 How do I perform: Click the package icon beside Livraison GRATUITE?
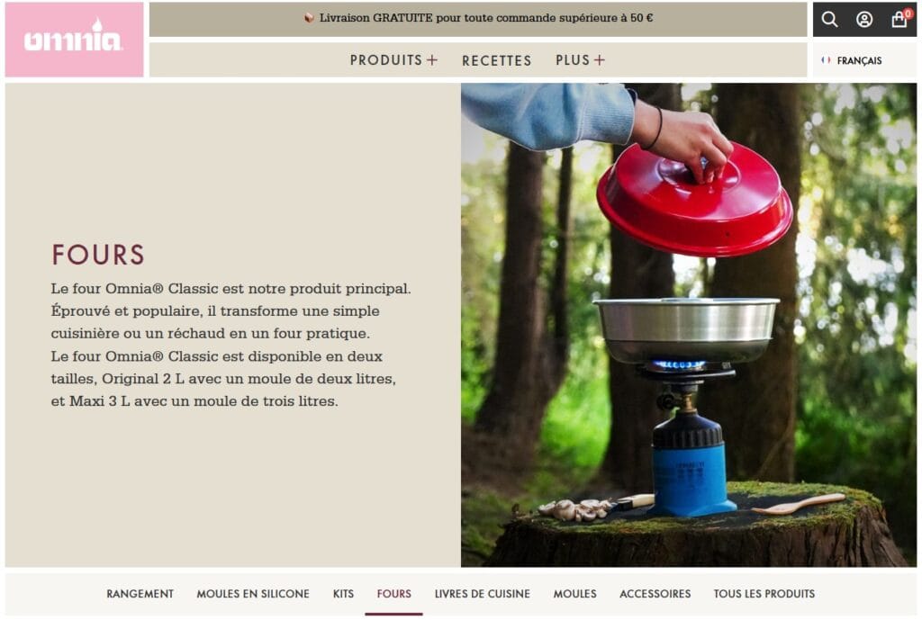(x=310, y=18)
